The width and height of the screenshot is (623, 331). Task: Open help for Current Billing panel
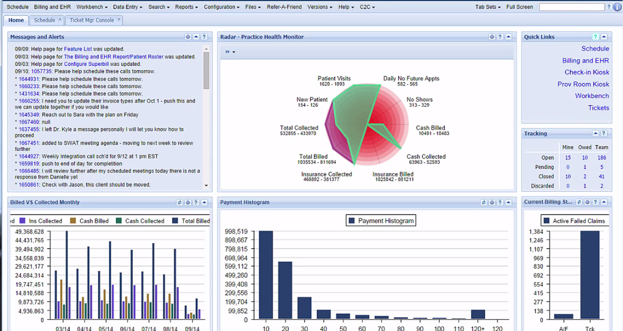595,202
